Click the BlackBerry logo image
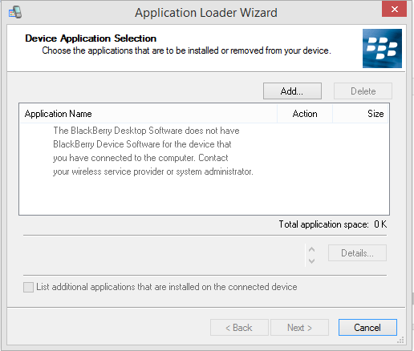 [382, 48]
